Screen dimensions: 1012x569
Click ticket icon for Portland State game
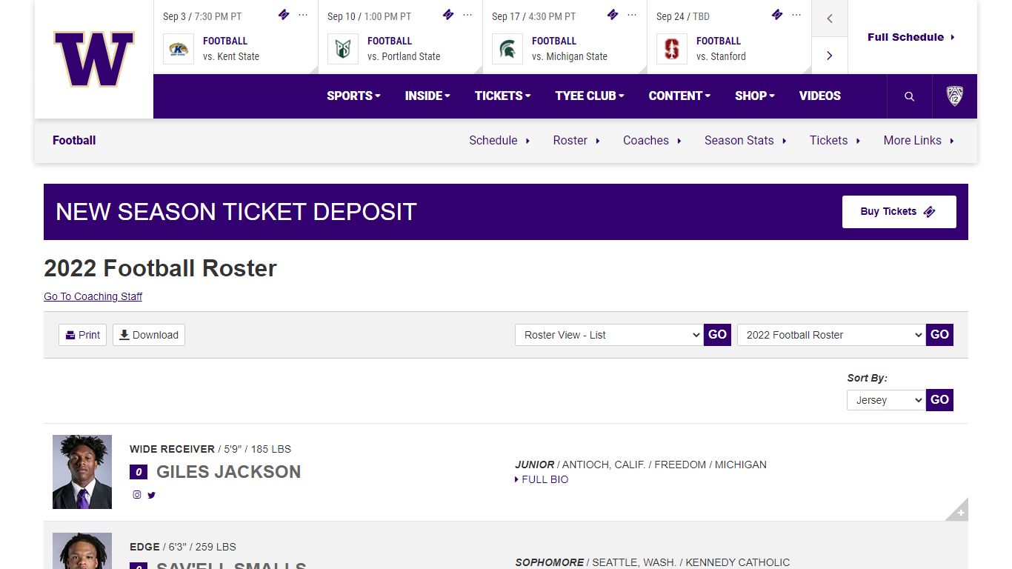pos(448,15)
